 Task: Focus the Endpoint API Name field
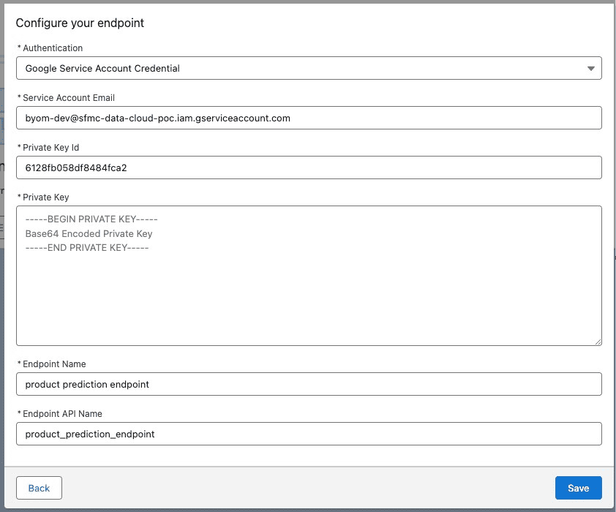coord(308,434)
